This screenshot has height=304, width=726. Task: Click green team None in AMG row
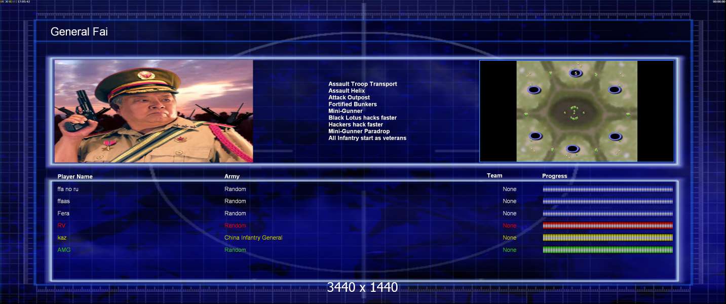click(510, 250)
